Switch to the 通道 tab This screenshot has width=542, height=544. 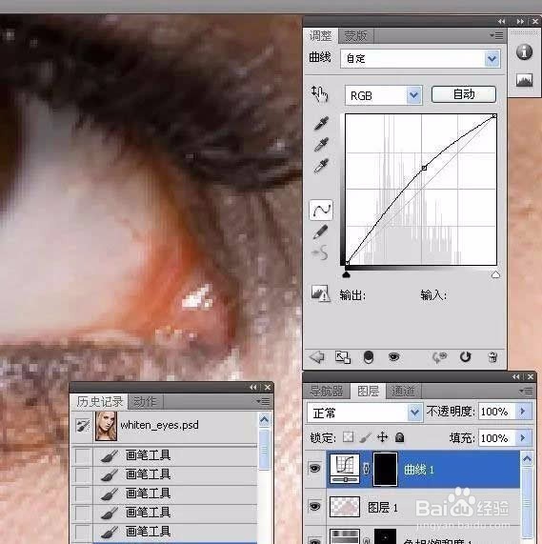point(403,392)
